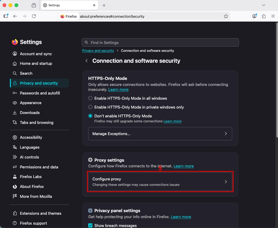
Task: Bookmark this page with the star icon
Action: click(x=226, y=16)
